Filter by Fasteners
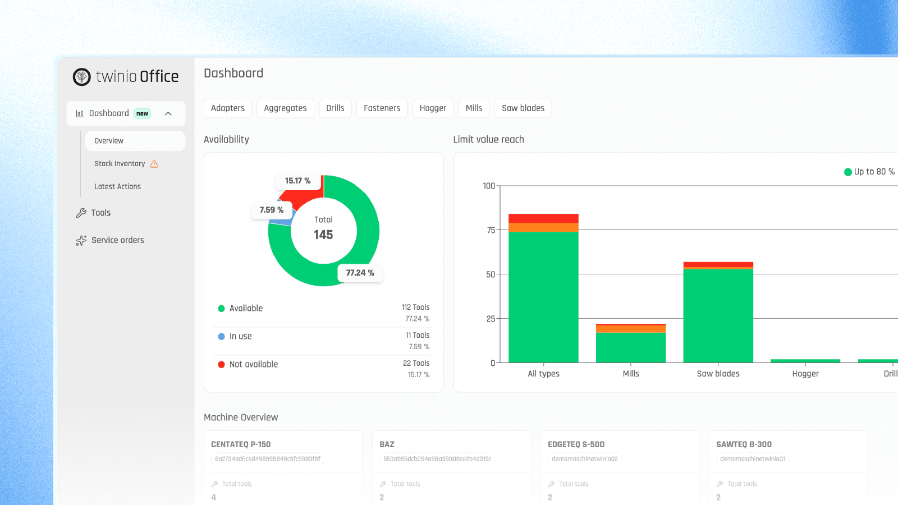The width and height of the screenshot is (898, 505). click(x=382, y=108)
